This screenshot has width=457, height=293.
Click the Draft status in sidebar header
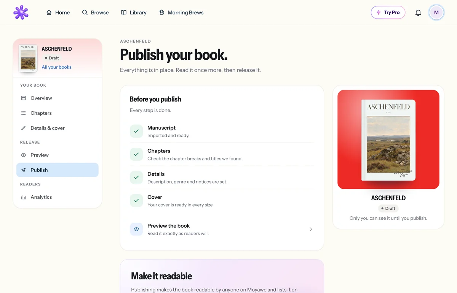click(52, 58)
